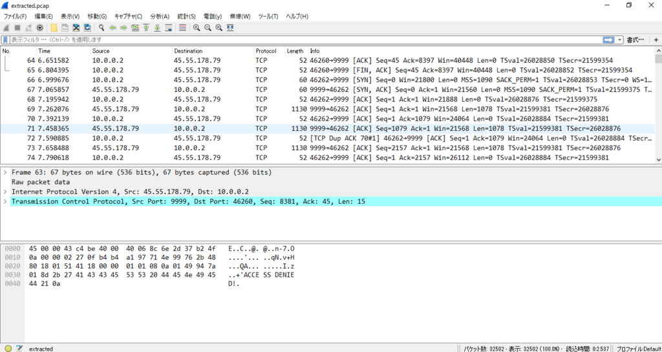
Task: Select packet 71 row at time 7.458365
Action: pos(328,129)
